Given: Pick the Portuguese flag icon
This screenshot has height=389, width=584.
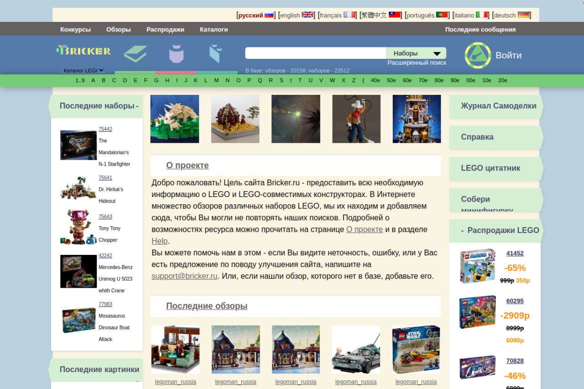Looking at the screenshot, I should coord(442,15).
